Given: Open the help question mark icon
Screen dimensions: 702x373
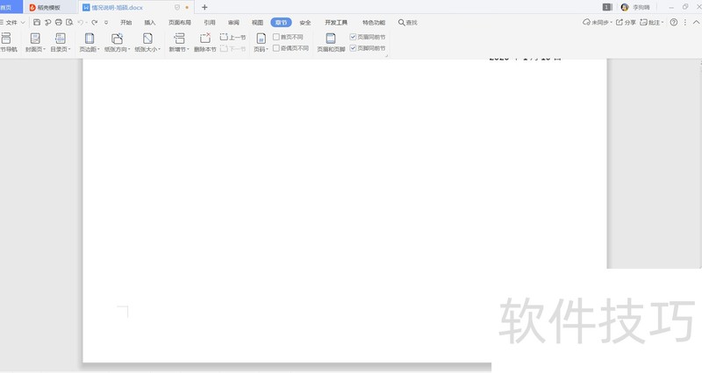Looking at the screenshot, I should point(673,23).
